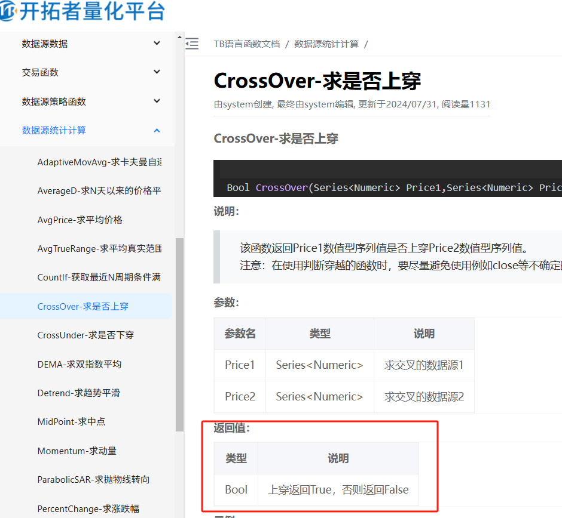562x518 pixels.
Task: Click 求交叉的数据源1 description cell
Action: pyautogui.click(x=424, y=365)
